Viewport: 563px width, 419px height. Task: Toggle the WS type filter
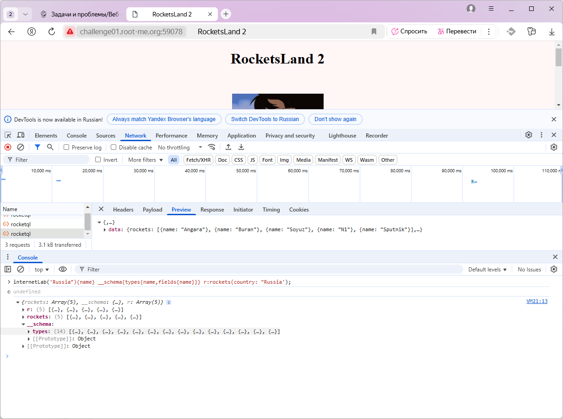click(x=349, y=160)
